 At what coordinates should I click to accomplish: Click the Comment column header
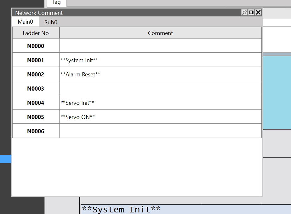coord(160,33)
